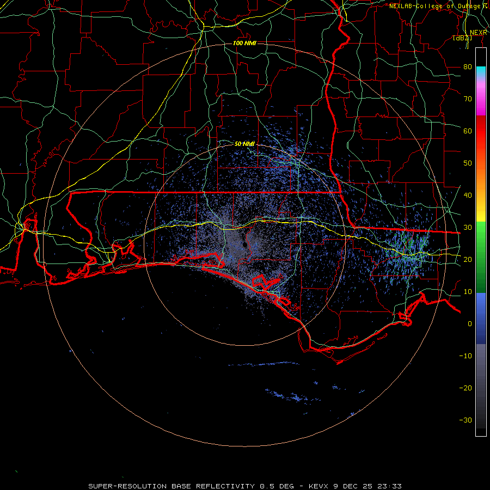Click the SUPER-RESOLUTION BASE REFLECTIVITY caption text

(171, 486)
